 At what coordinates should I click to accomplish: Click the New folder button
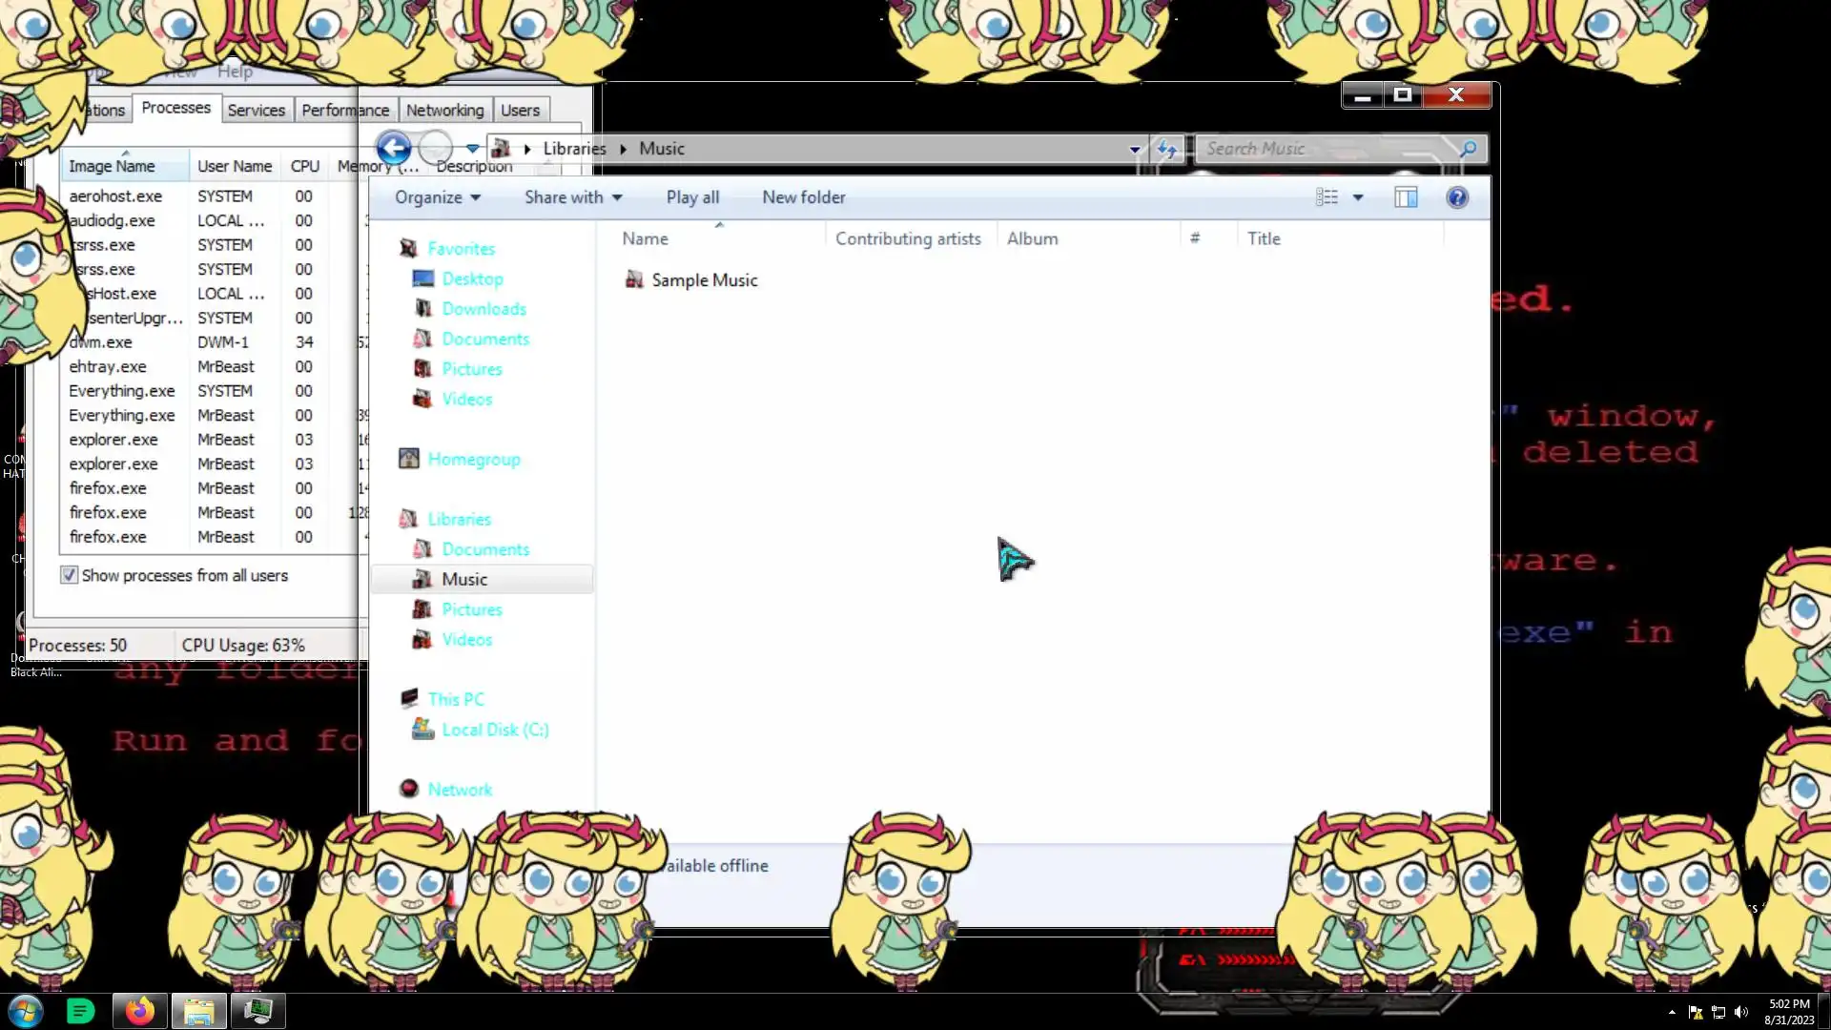click(x=803, y=197)
